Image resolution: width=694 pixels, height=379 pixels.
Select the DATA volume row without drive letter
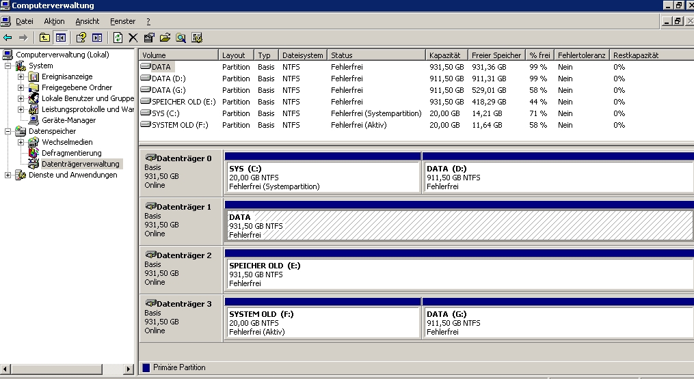[416, 67]
